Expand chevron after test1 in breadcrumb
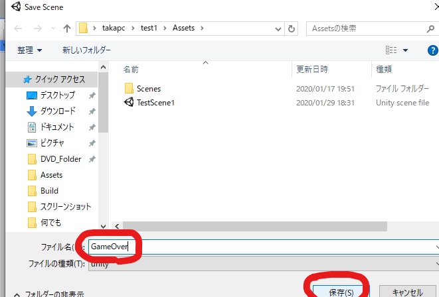The height and width of the screenshot is (297, 439). pos(165,29)
